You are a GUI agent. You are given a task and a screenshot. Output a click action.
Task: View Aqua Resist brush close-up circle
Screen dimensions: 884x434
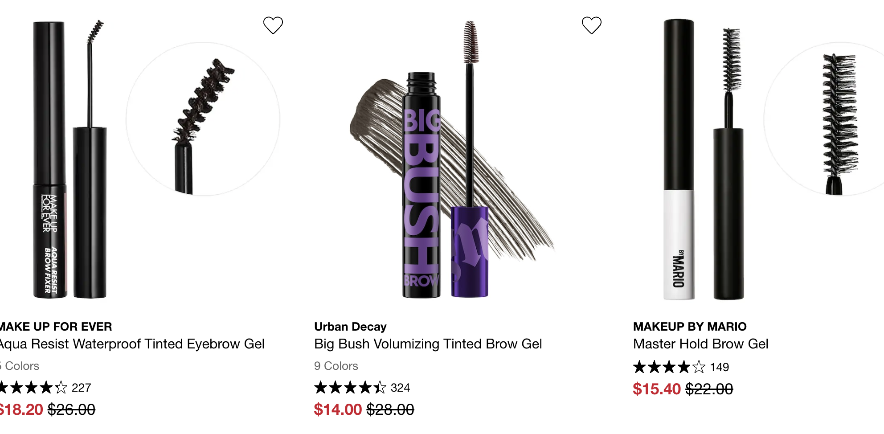tap(203, 119)
